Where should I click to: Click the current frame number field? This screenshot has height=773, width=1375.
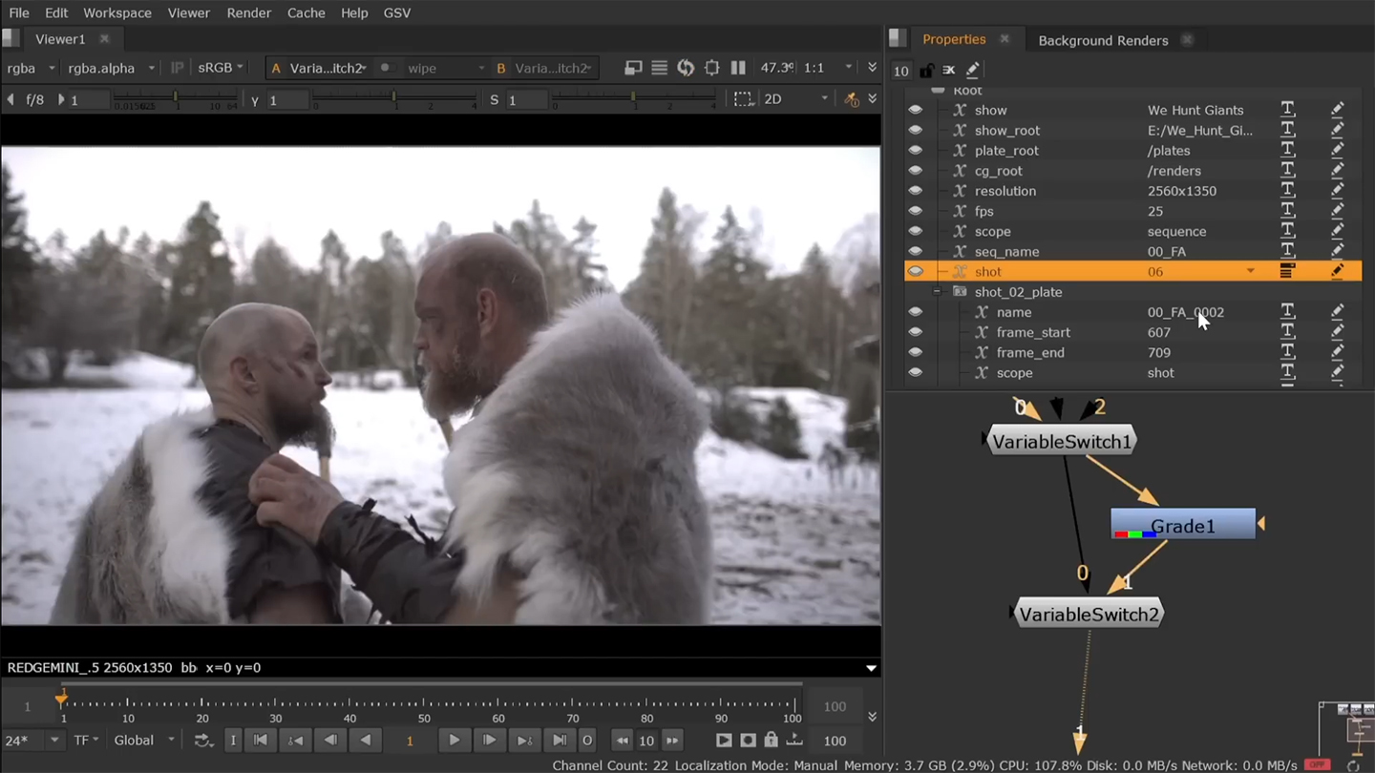[x=410, y=741]
